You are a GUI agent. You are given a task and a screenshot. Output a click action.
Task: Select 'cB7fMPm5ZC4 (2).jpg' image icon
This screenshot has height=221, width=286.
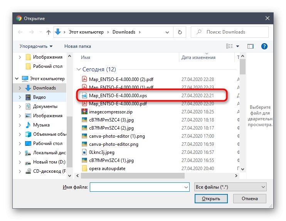click(x=84, y=128)
